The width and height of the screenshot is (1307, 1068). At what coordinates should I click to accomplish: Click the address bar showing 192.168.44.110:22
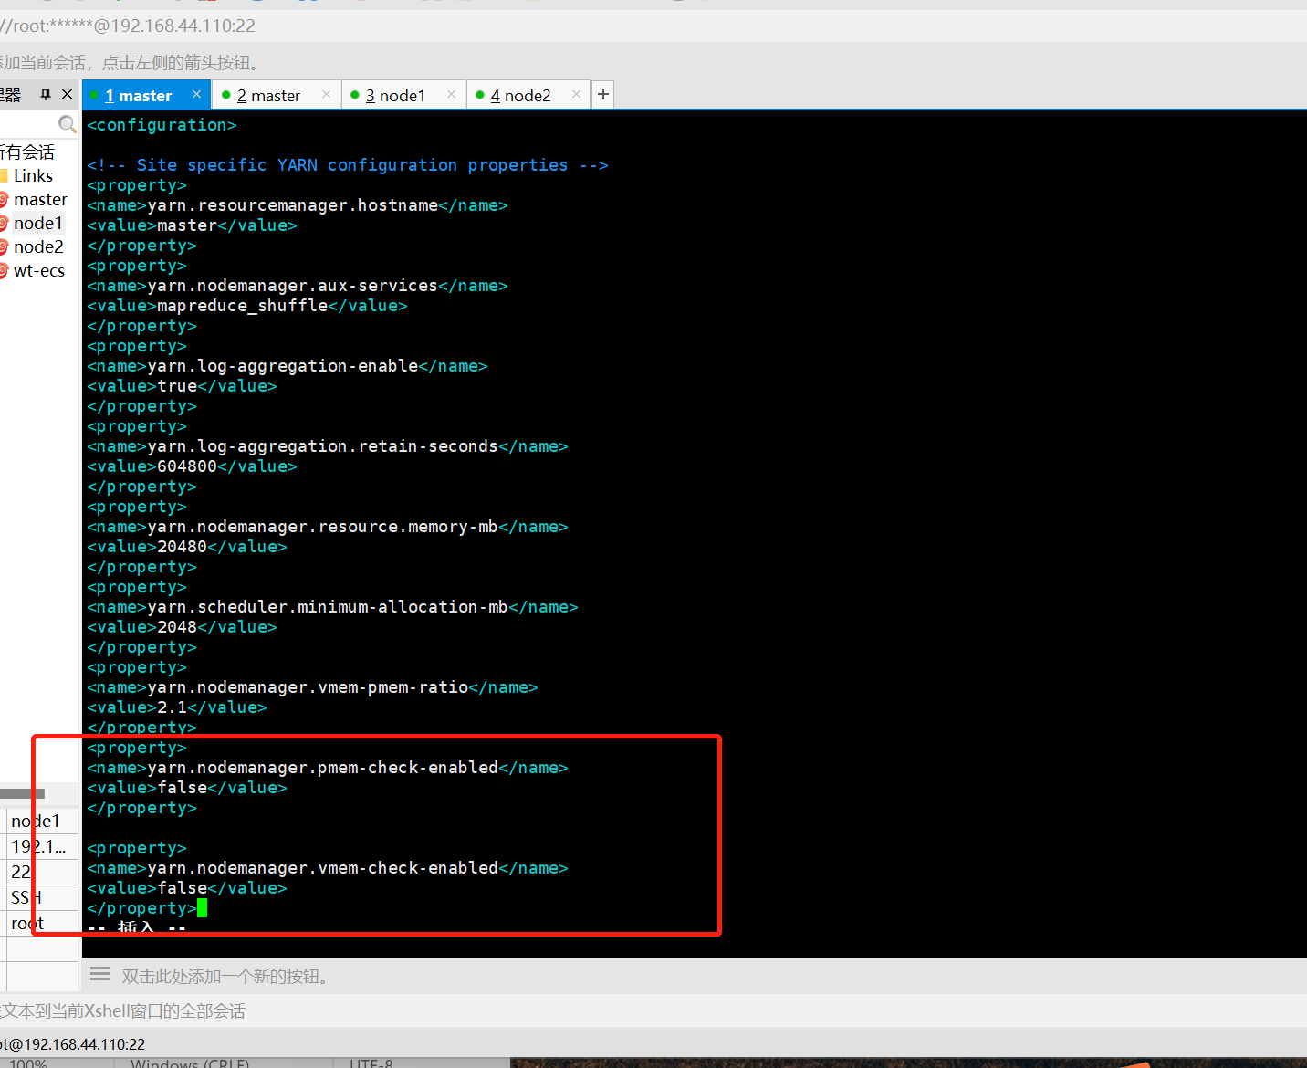coord(128,26)
